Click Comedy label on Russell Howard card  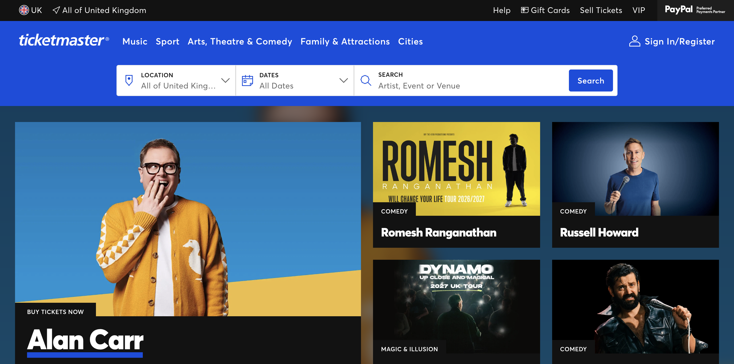573,211
